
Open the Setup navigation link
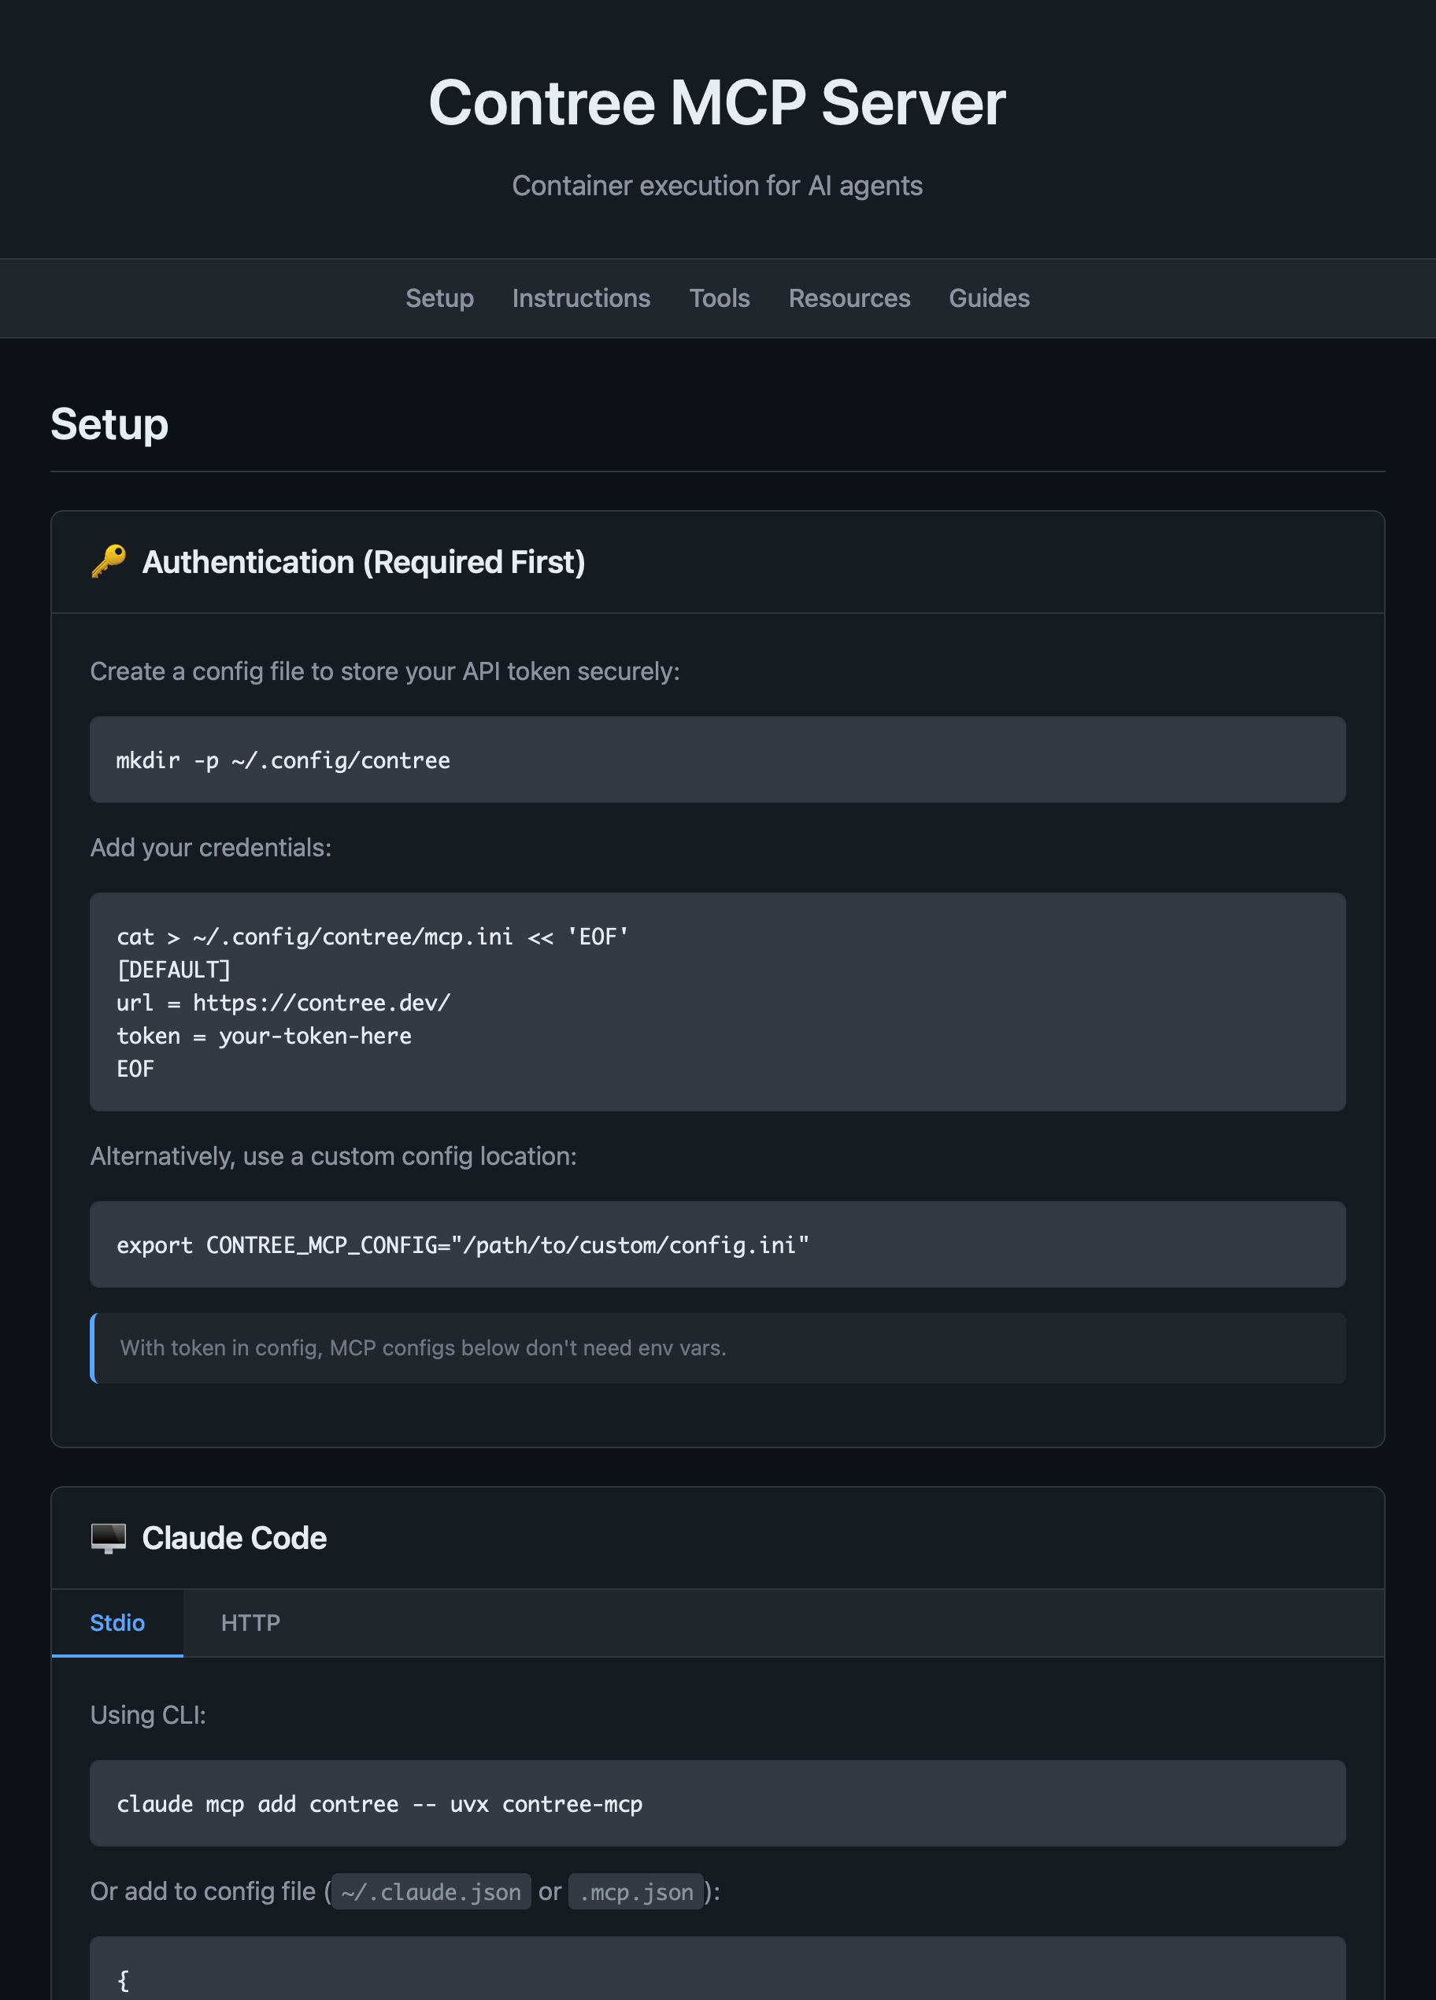(439, 298)
